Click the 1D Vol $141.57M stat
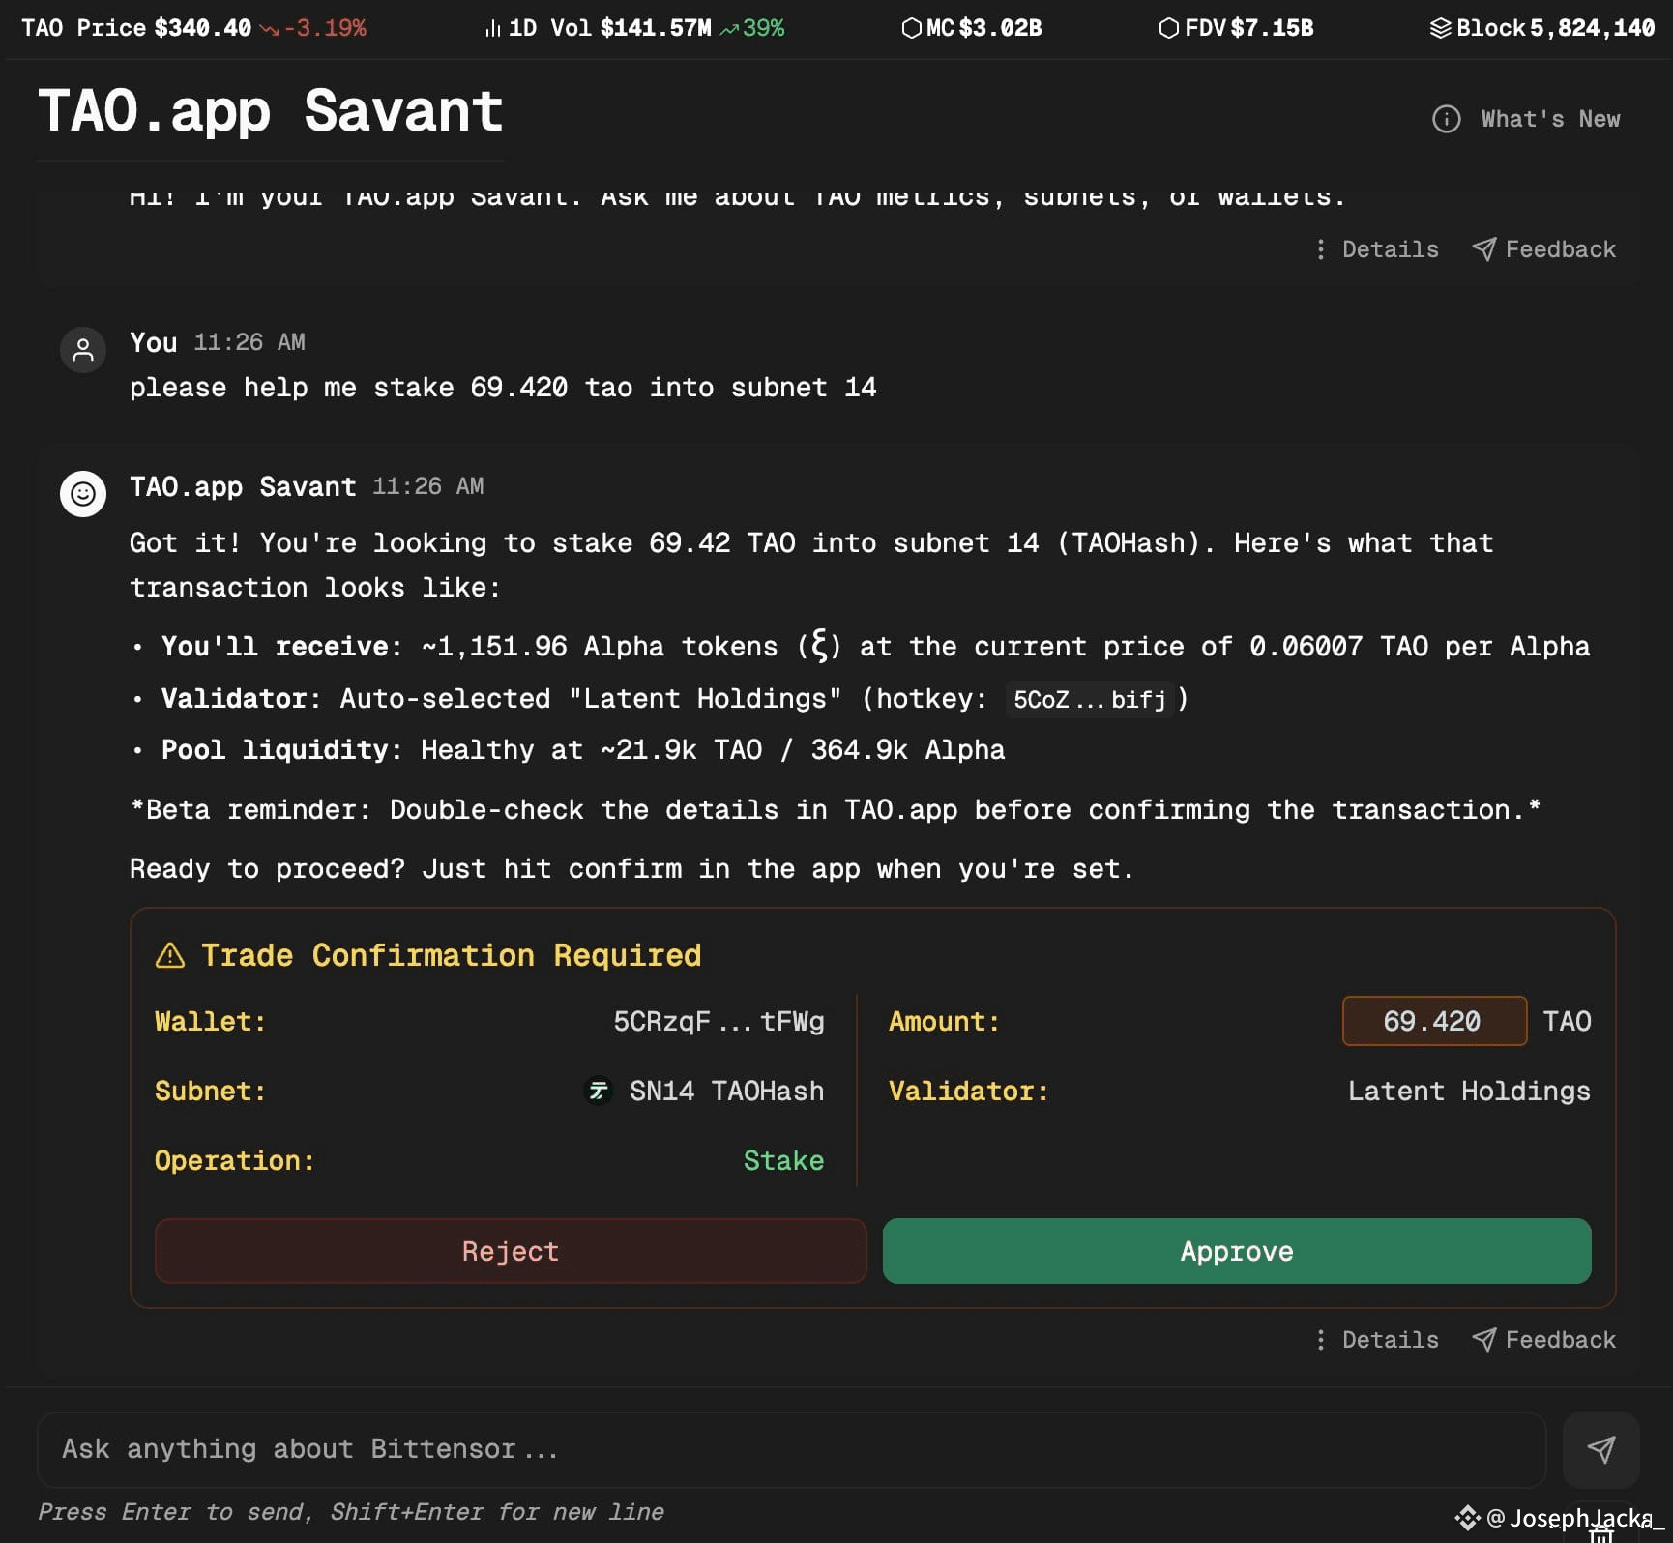The height and width of the screenshot is (1543, 1673). 634,28
